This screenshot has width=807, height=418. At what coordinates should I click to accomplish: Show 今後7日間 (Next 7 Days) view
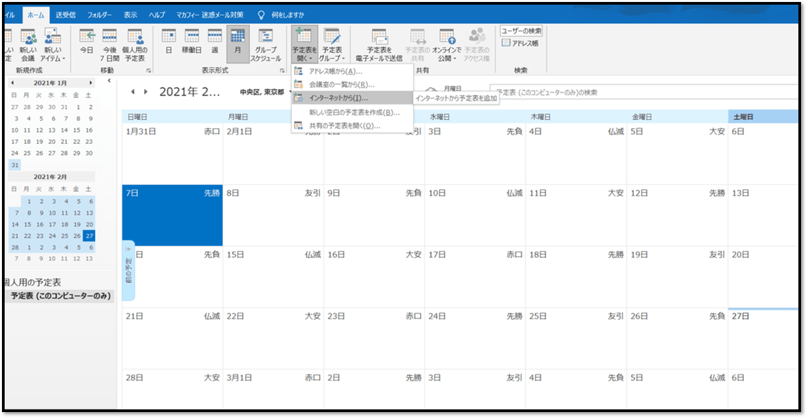(110, 44)
